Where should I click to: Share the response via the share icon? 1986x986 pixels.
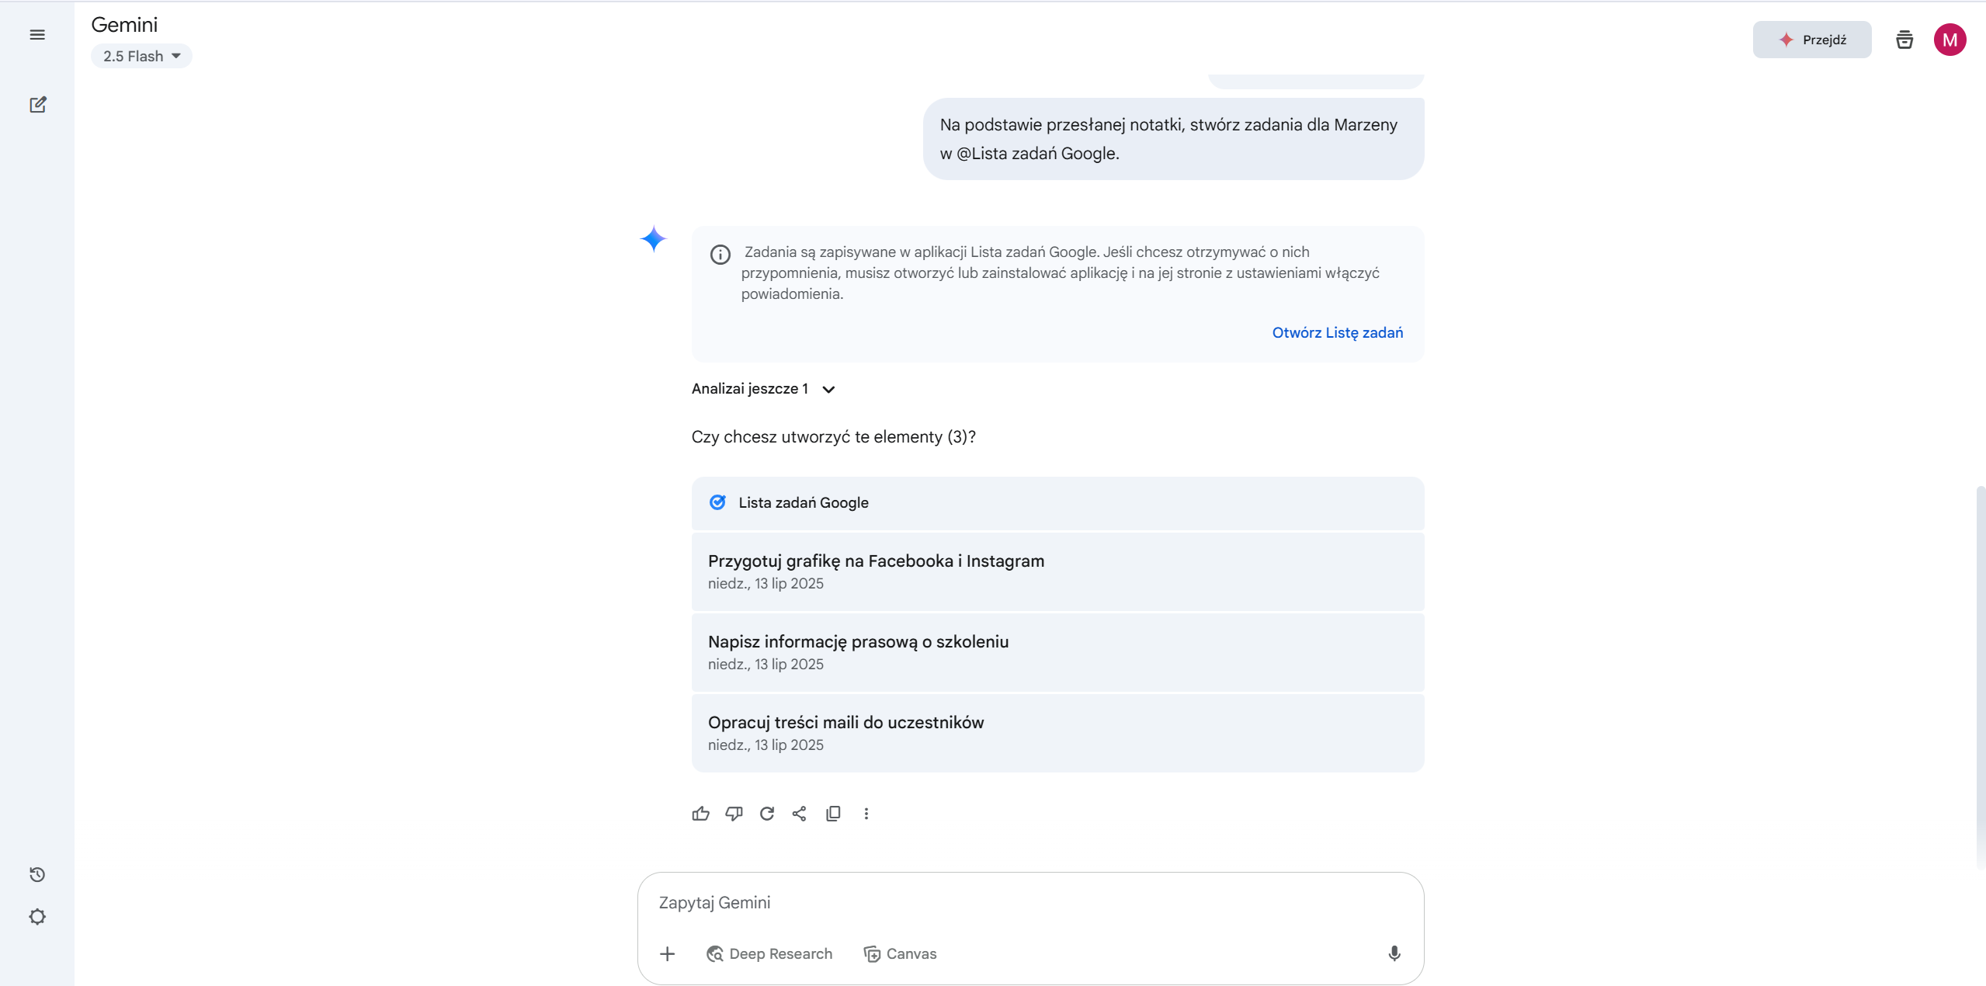click(x=800, y=814)
